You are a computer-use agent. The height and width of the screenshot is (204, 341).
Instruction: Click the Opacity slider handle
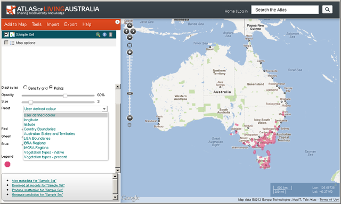(x=65, y=96)
